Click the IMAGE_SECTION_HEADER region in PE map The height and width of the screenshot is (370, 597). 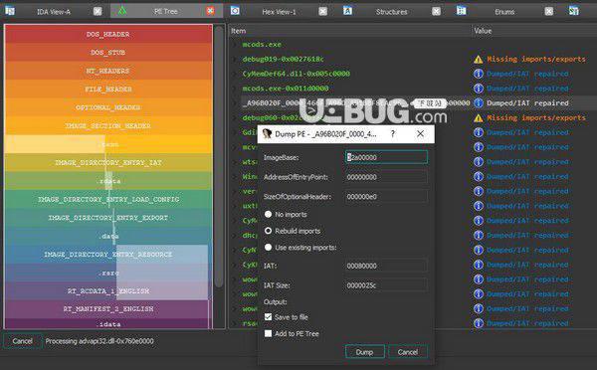coord(108,125)
